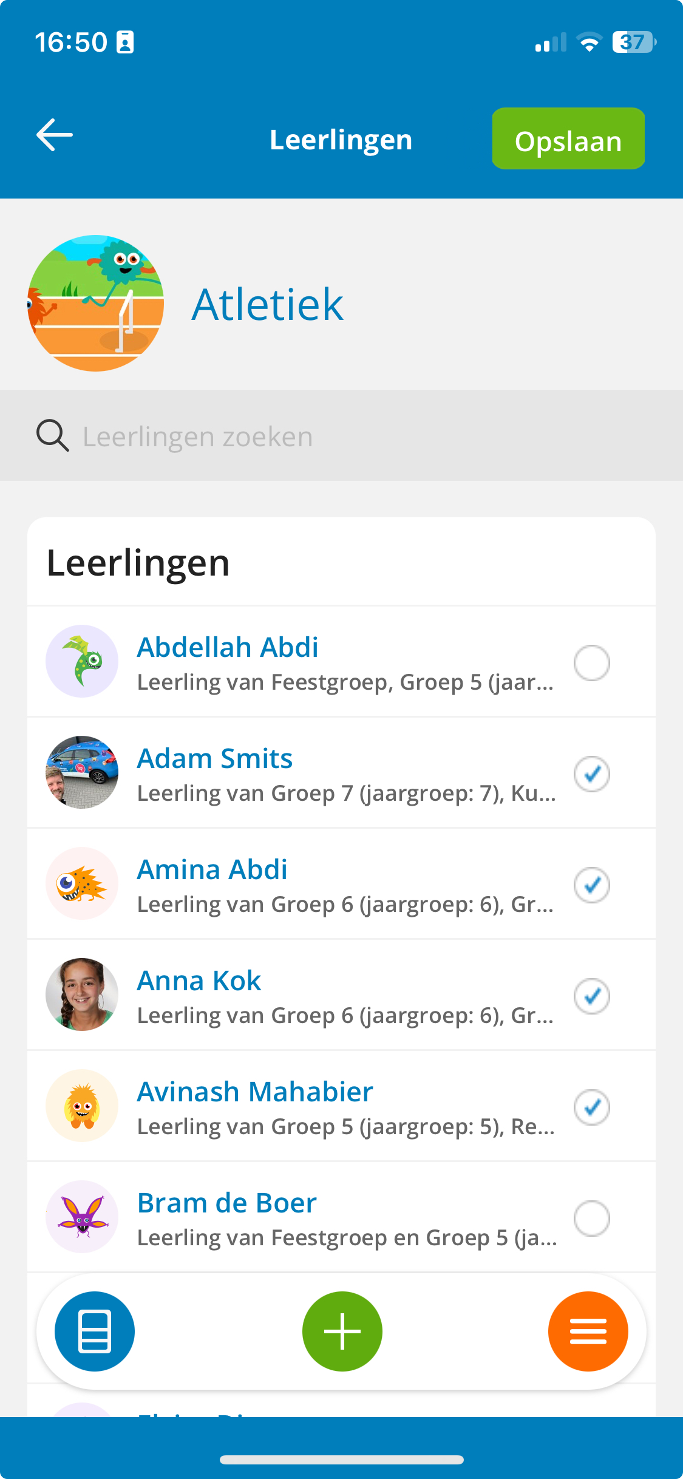Image resolution: width=683 pixels, height=1479 pixels.
Task: Tap the green plus add button
Action: (342, 1331)
